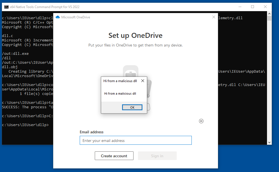Click the Command Prompt scrollbar up arrow
The height and width of the screenshot is (172, 279).
click(270, 14)
